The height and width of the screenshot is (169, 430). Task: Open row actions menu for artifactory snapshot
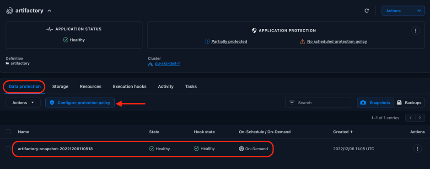(x=417, y=149)
